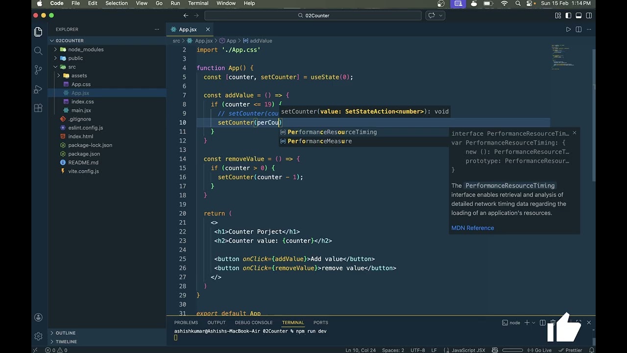This screenshot has height=353, width=627.
Task: Close the suggestion details pane
Action: (x=574, y=133)
